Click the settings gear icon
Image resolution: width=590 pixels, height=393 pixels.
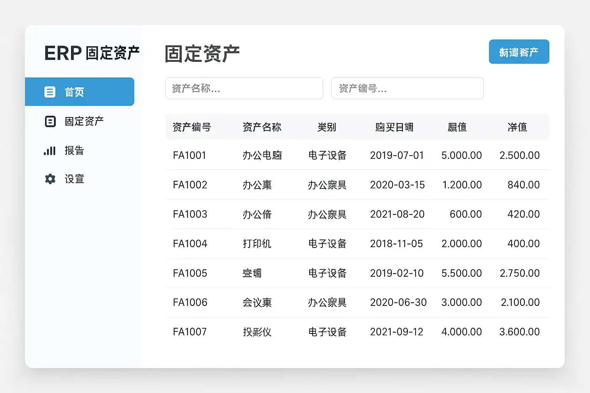[x=50, y=179]
